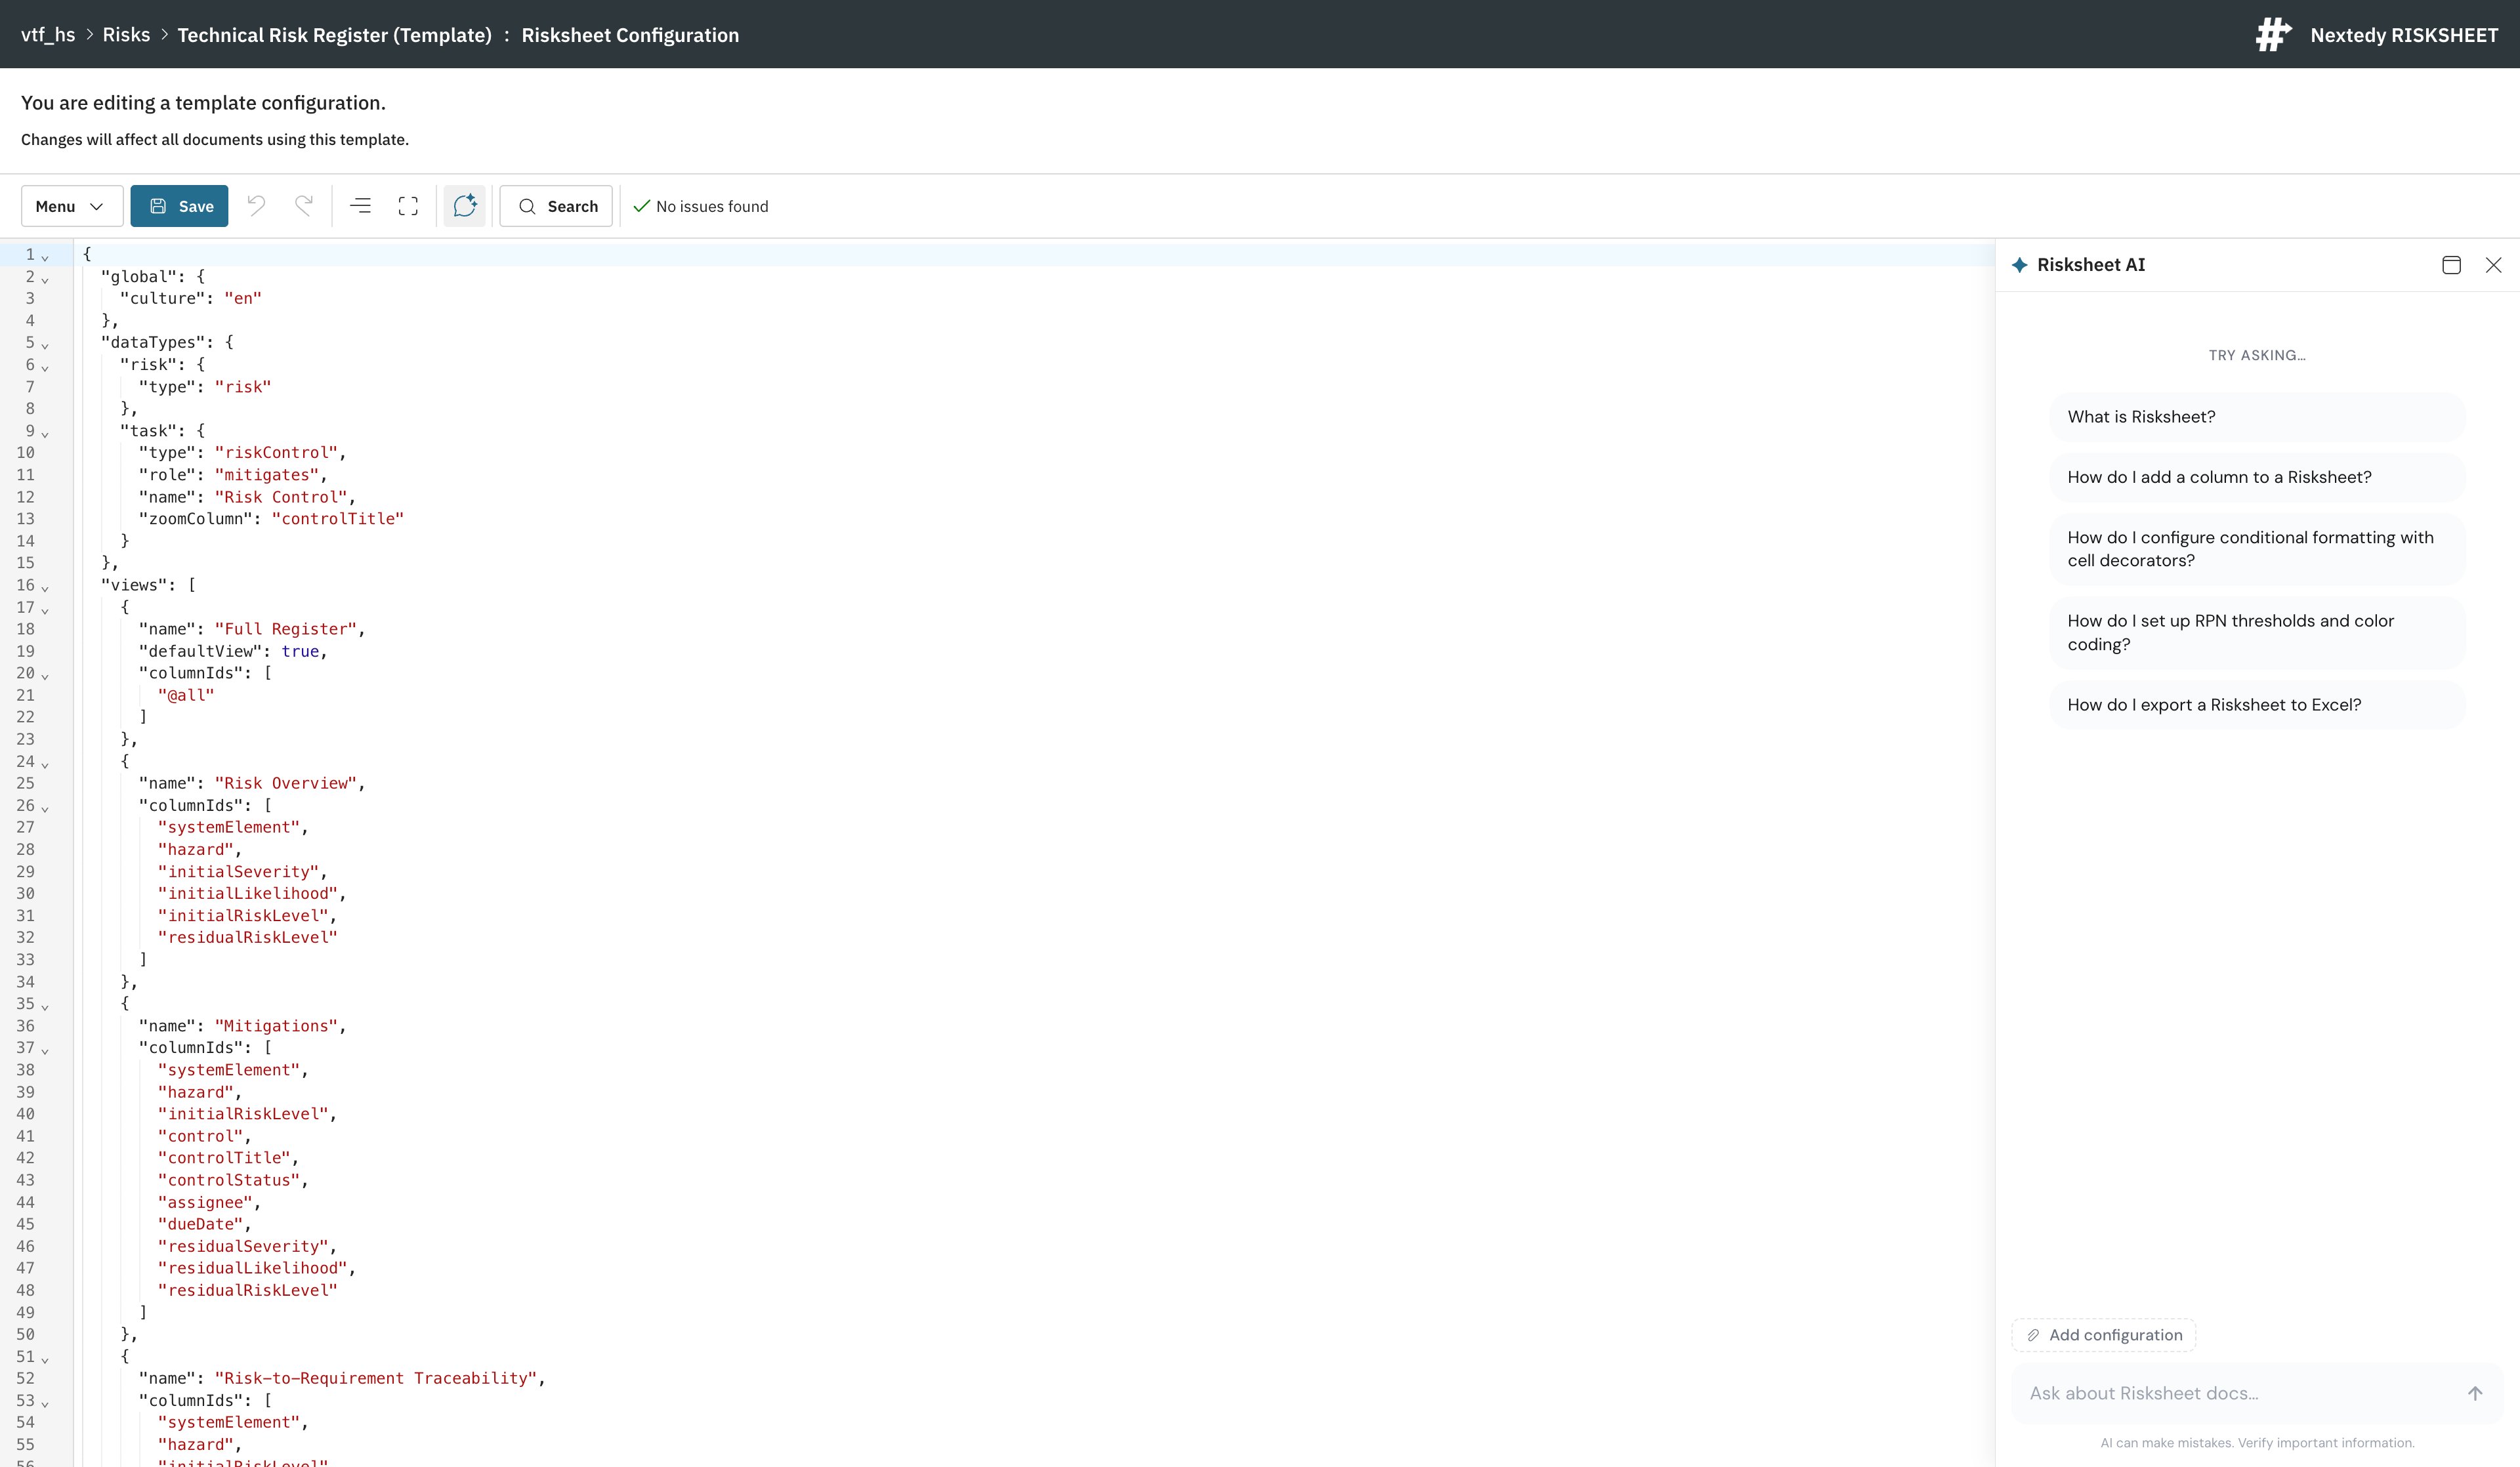2520x1467 pixels.
Task: Toggle the Risksheet AI assistant panel
Action: pos(465,206)
